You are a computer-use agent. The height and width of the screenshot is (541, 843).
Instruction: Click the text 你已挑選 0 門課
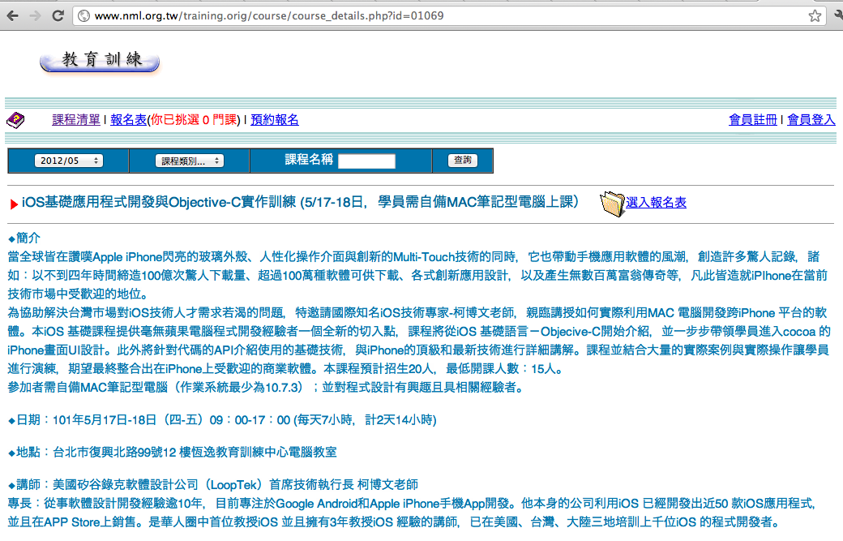pyautogui.click(x=194, y=119)
